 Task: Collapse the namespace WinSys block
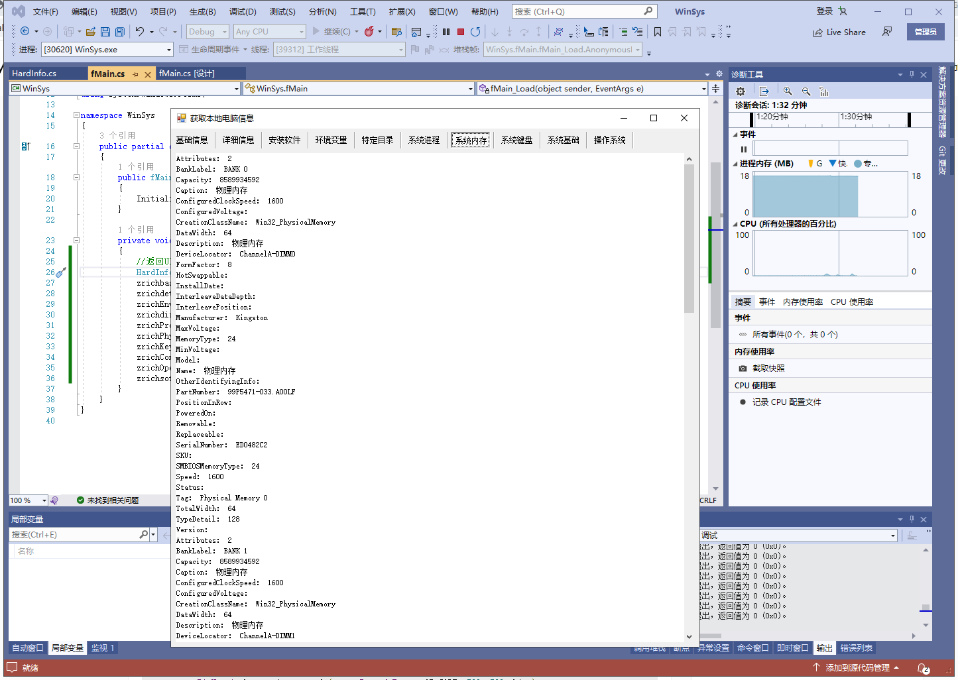click(x=76, y=115)
